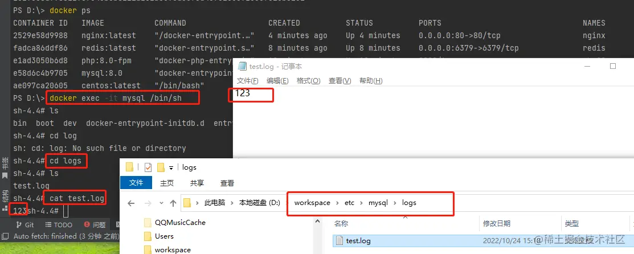Click 本地磁盘 (D:) in the address breadcrumb
This screenshot has width=634, height=254.
(260, 203)
